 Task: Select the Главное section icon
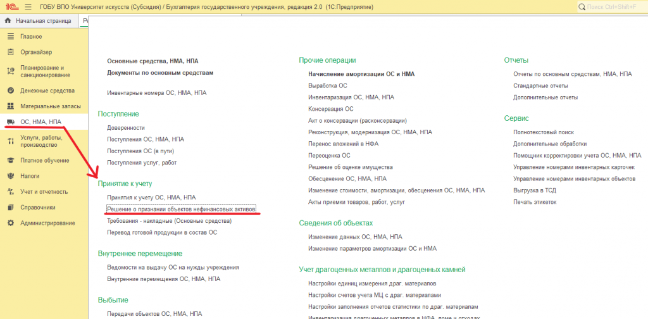coord(11,37)
